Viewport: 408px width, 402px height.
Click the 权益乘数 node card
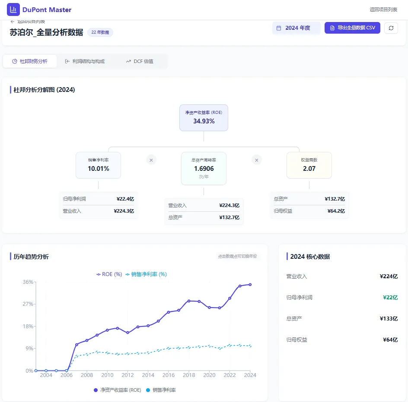[x=309, y=165]
